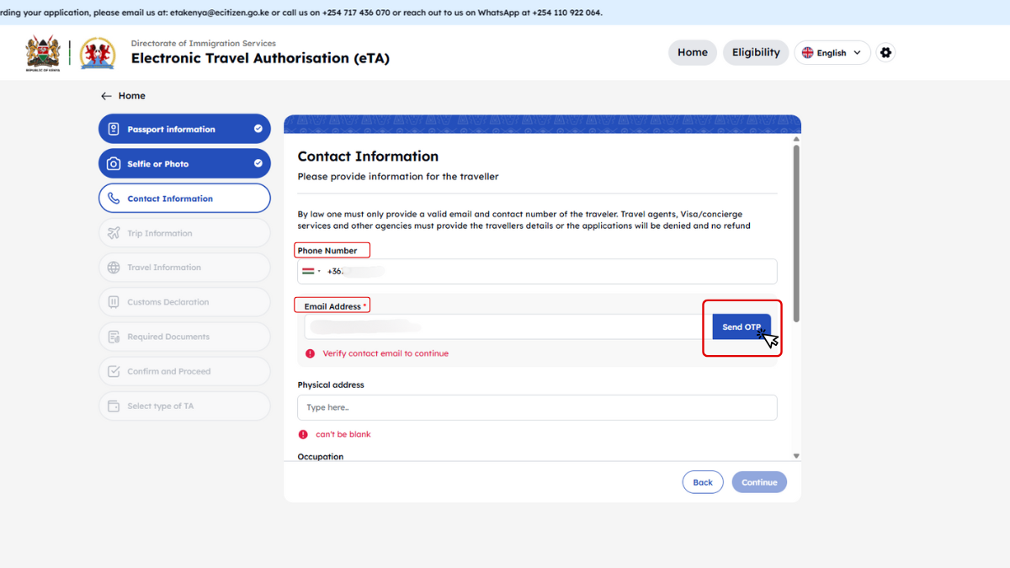Open the phone country code flag dropdown
Viewport: 1010px width, 568px height.
coord(311,271)
